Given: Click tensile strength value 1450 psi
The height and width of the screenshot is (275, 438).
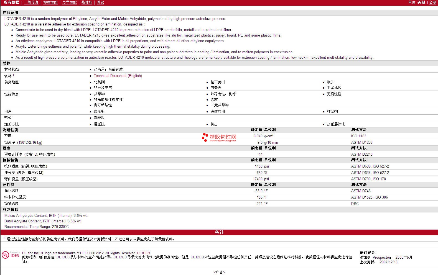Looking at the screenshot, I should click(x=262, y=166).
